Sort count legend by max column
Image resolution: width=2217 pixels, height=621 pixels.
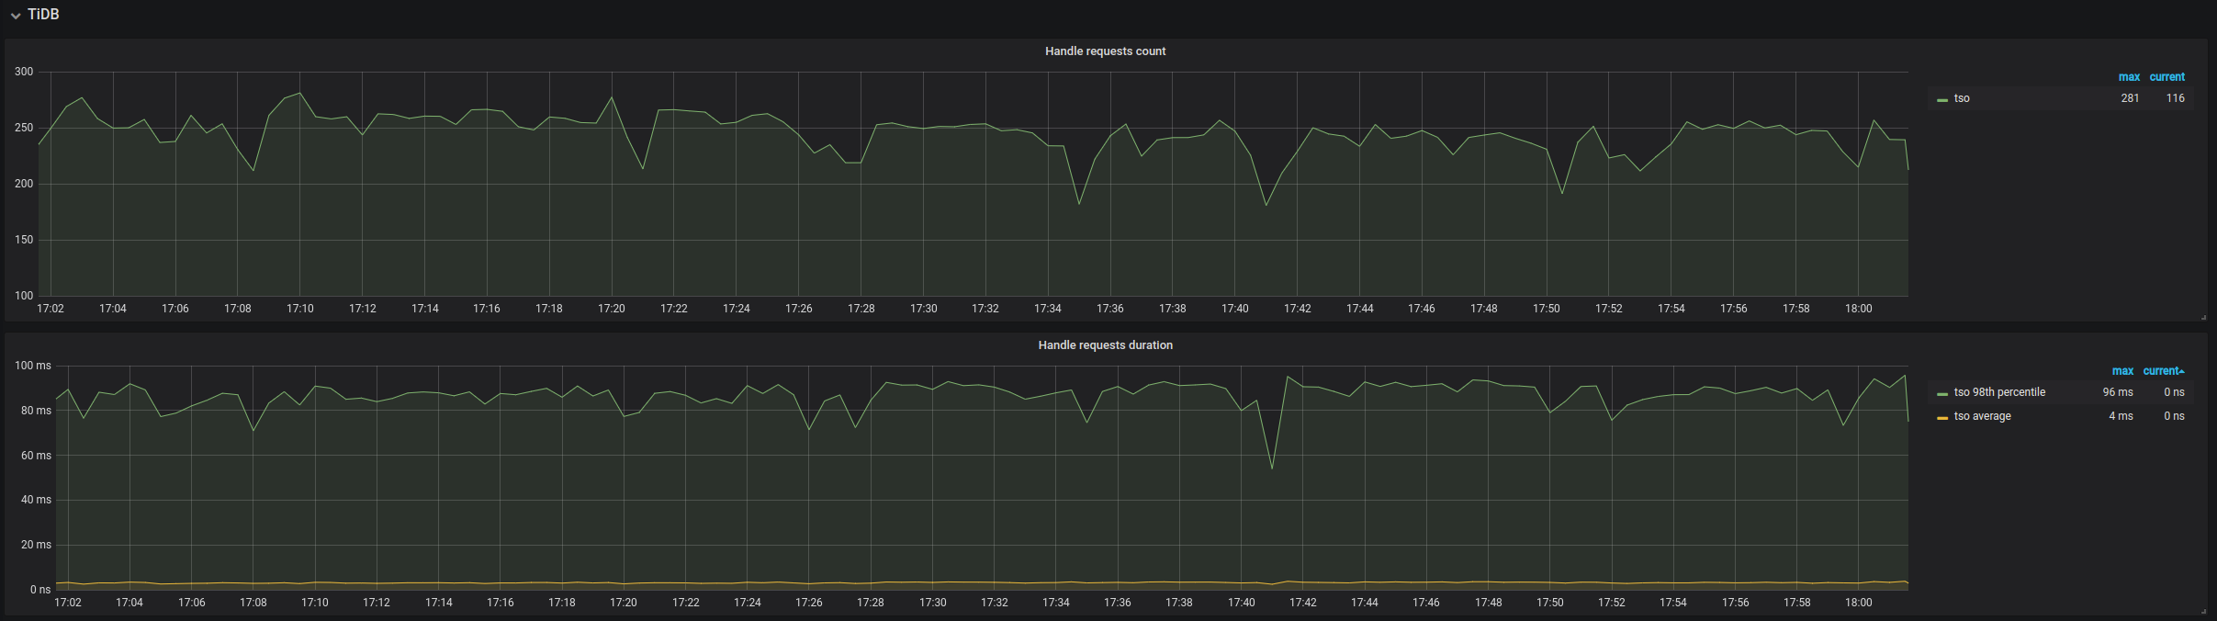coord(2129,77)
